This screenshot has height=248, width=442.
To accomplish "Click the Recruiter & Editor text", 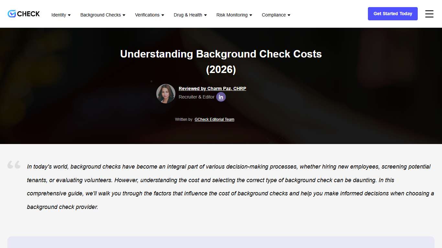I will click(196, 97).
